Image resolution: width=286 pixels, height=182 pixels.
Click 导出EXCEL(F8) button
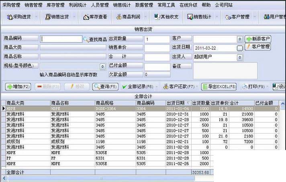(x=219, y=87)
